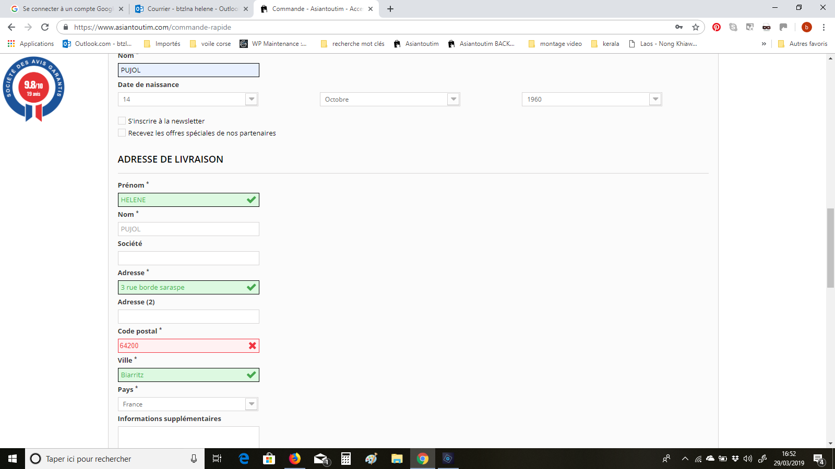The image size is (835, 469).
Task: Check S'inscrire à la newsletter
Action: [122, 121]
